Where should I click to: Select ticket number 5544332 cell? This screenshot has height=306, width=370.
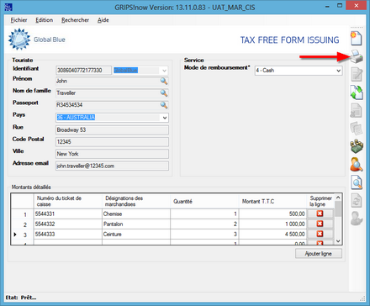tap(68, 224)
